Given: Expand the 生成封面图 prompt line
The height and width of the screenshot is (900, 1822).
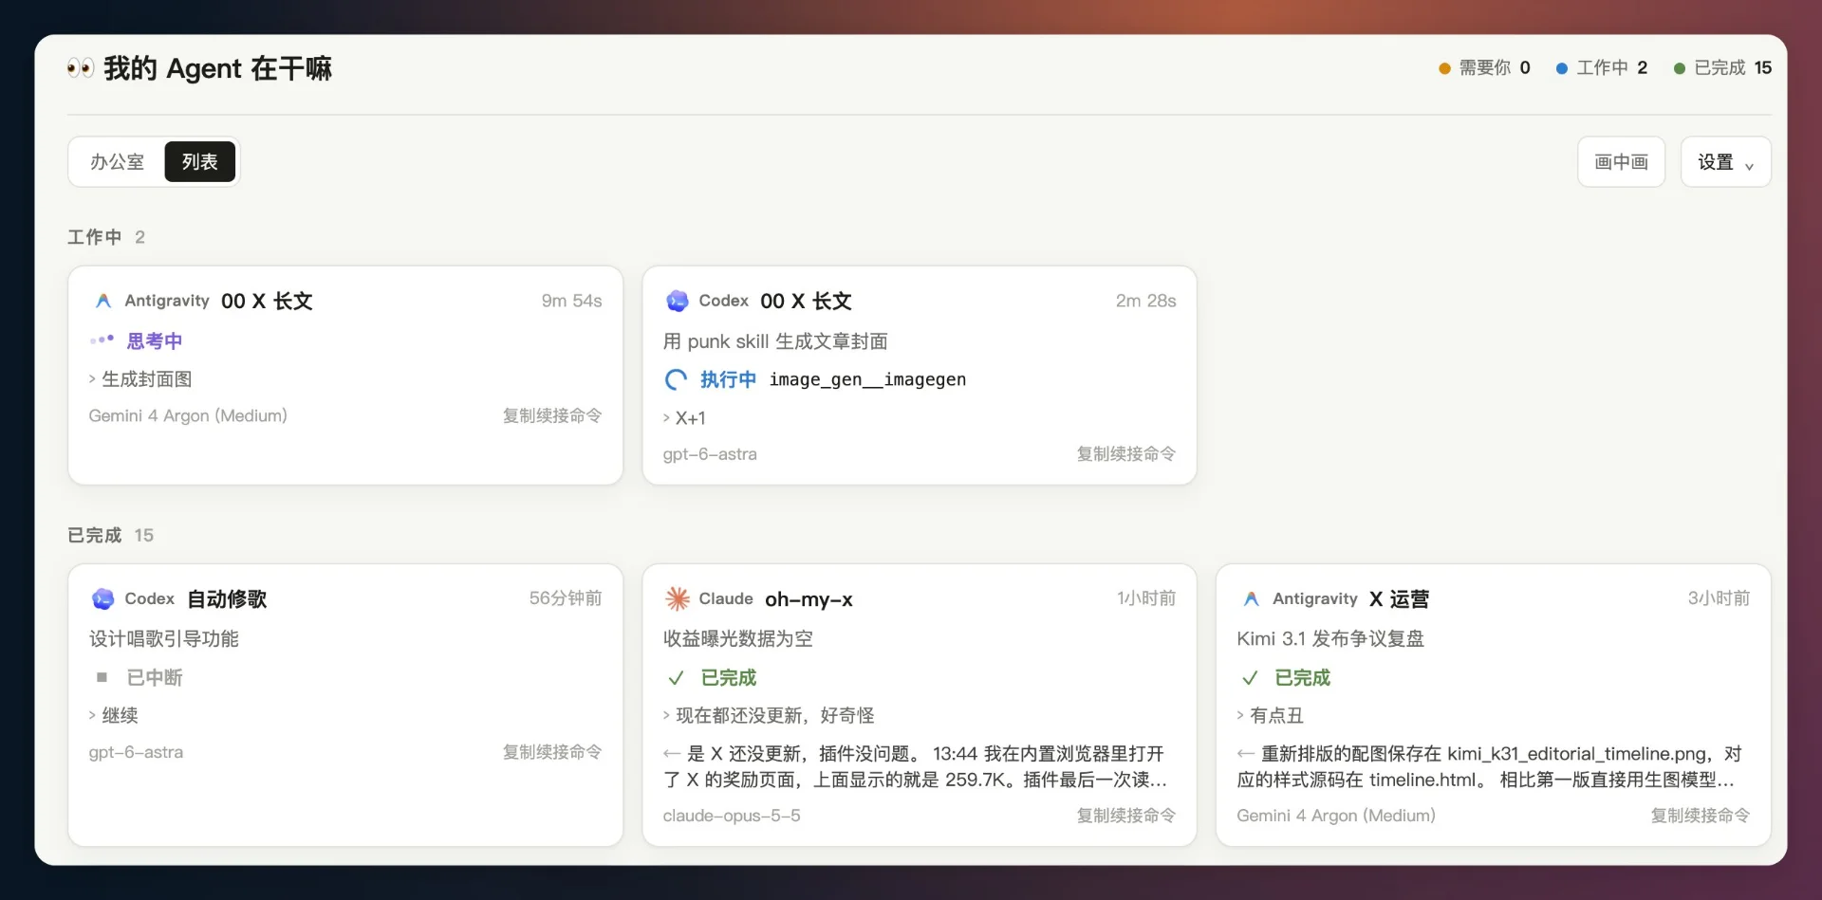Looking at the screenshot, I should tap(140, 379).
